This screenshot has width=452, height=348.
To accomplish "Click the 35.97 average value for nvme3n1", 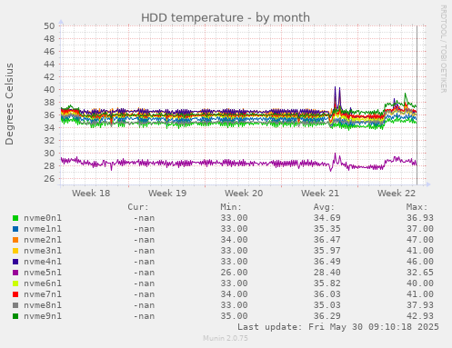I will click(327, 251).
